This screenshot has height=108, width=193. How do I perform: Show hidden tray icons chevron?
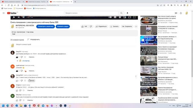click(x=170, y=106)
